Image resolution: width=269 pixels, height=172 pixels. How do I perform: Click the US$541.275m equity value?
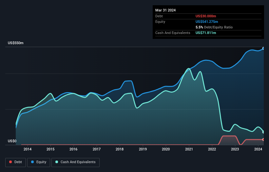207,22
